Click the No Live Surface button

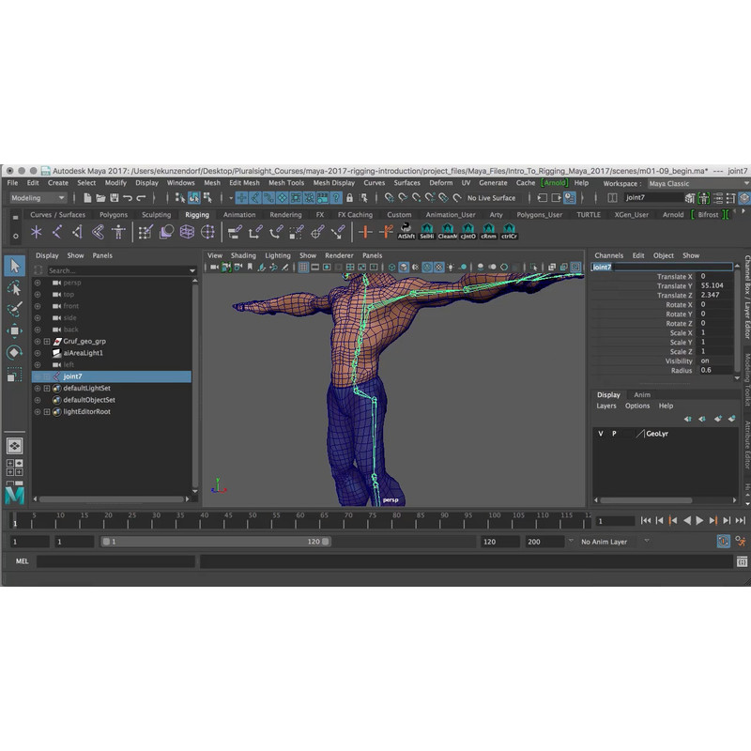click(x=491, y=198)
